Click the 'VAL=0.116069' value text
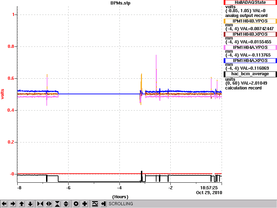Screen dimensions: 277x208 coord(254,68)
